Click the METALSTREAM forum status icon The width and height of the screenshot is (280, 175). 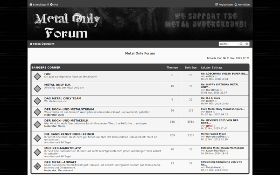(x=37, y=112)
